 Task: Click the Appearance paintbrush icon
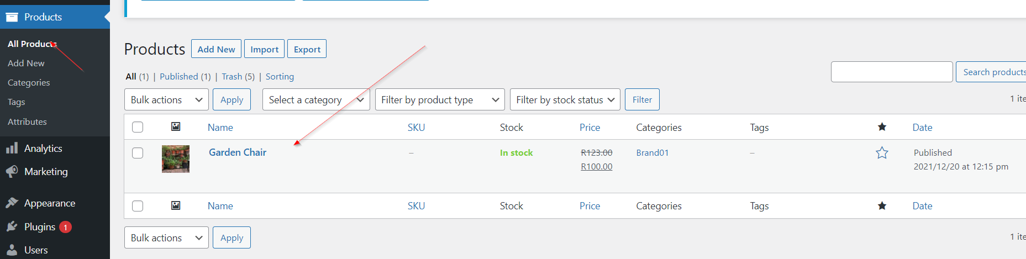[x=12, y=203]
